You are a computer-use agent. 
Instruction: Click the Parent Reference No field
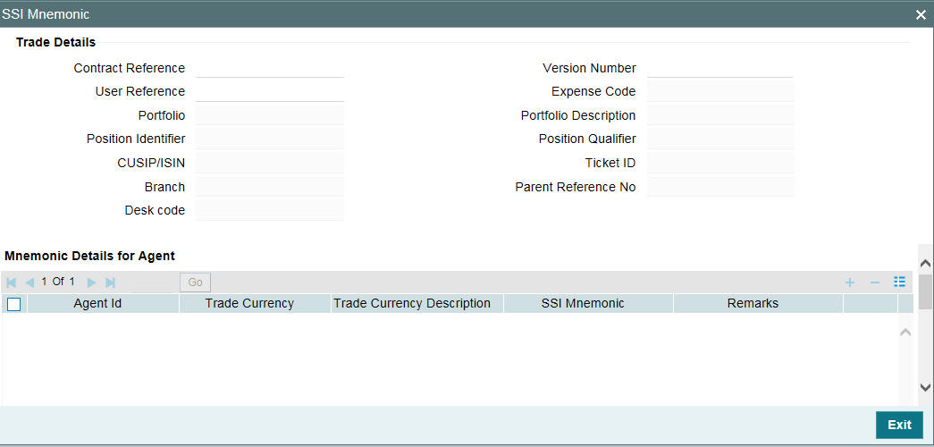pos(720,187)
